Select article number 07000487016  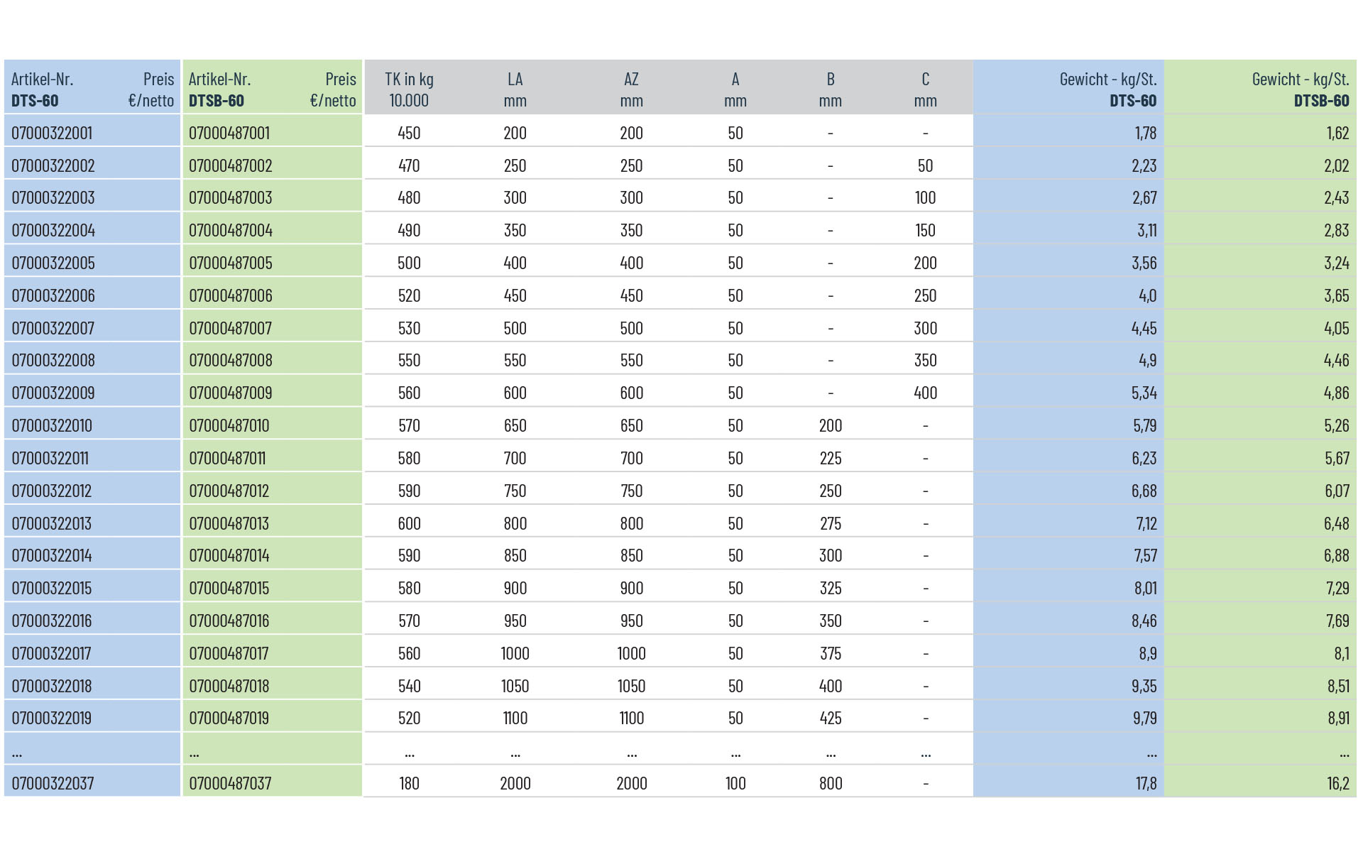(229, 621)
